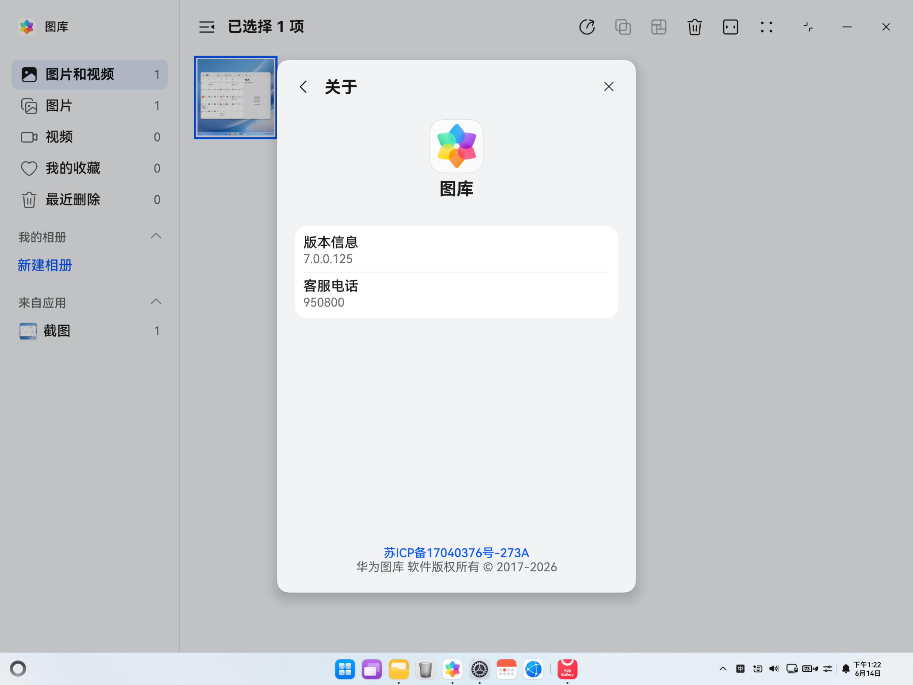Collapse the 来自应用 section
Image resolution: width=913 pixels, height=685 pixels.
coord(156,302)
